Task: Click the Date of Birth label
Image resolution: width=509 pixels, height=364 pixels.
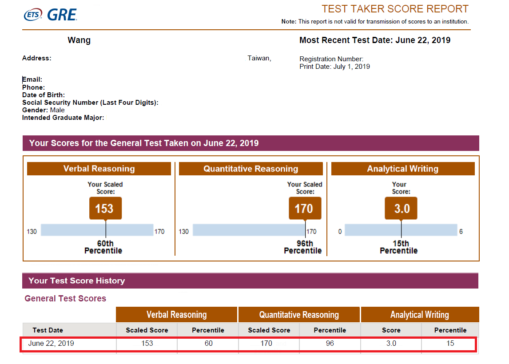Action: tap(44, 95)
